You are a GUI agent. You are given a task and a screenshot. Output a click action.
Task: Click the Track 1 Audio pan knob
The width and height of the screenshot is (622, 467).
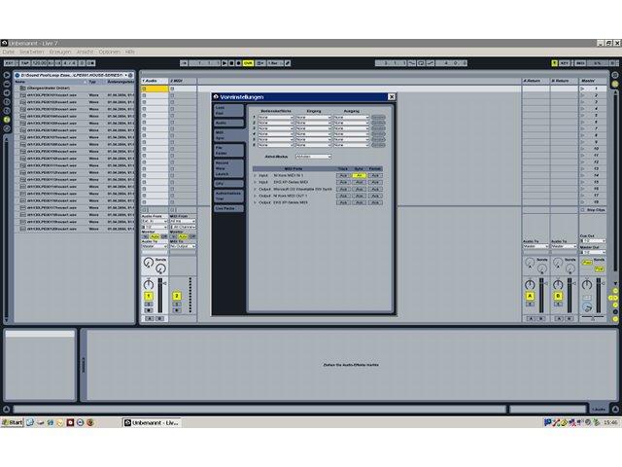(149, 284)
